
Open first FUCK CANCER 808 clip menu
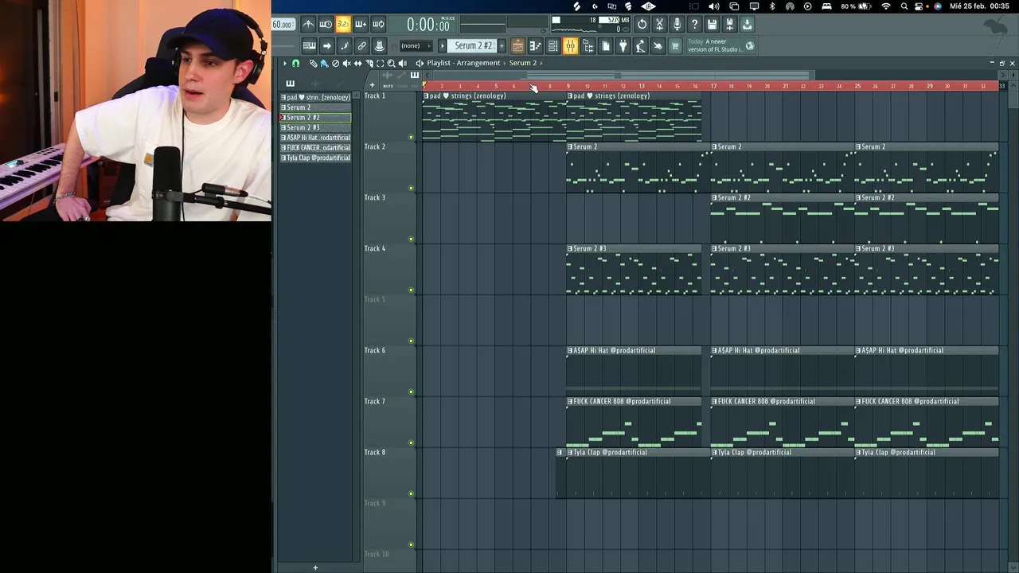(x=570, y=401)
